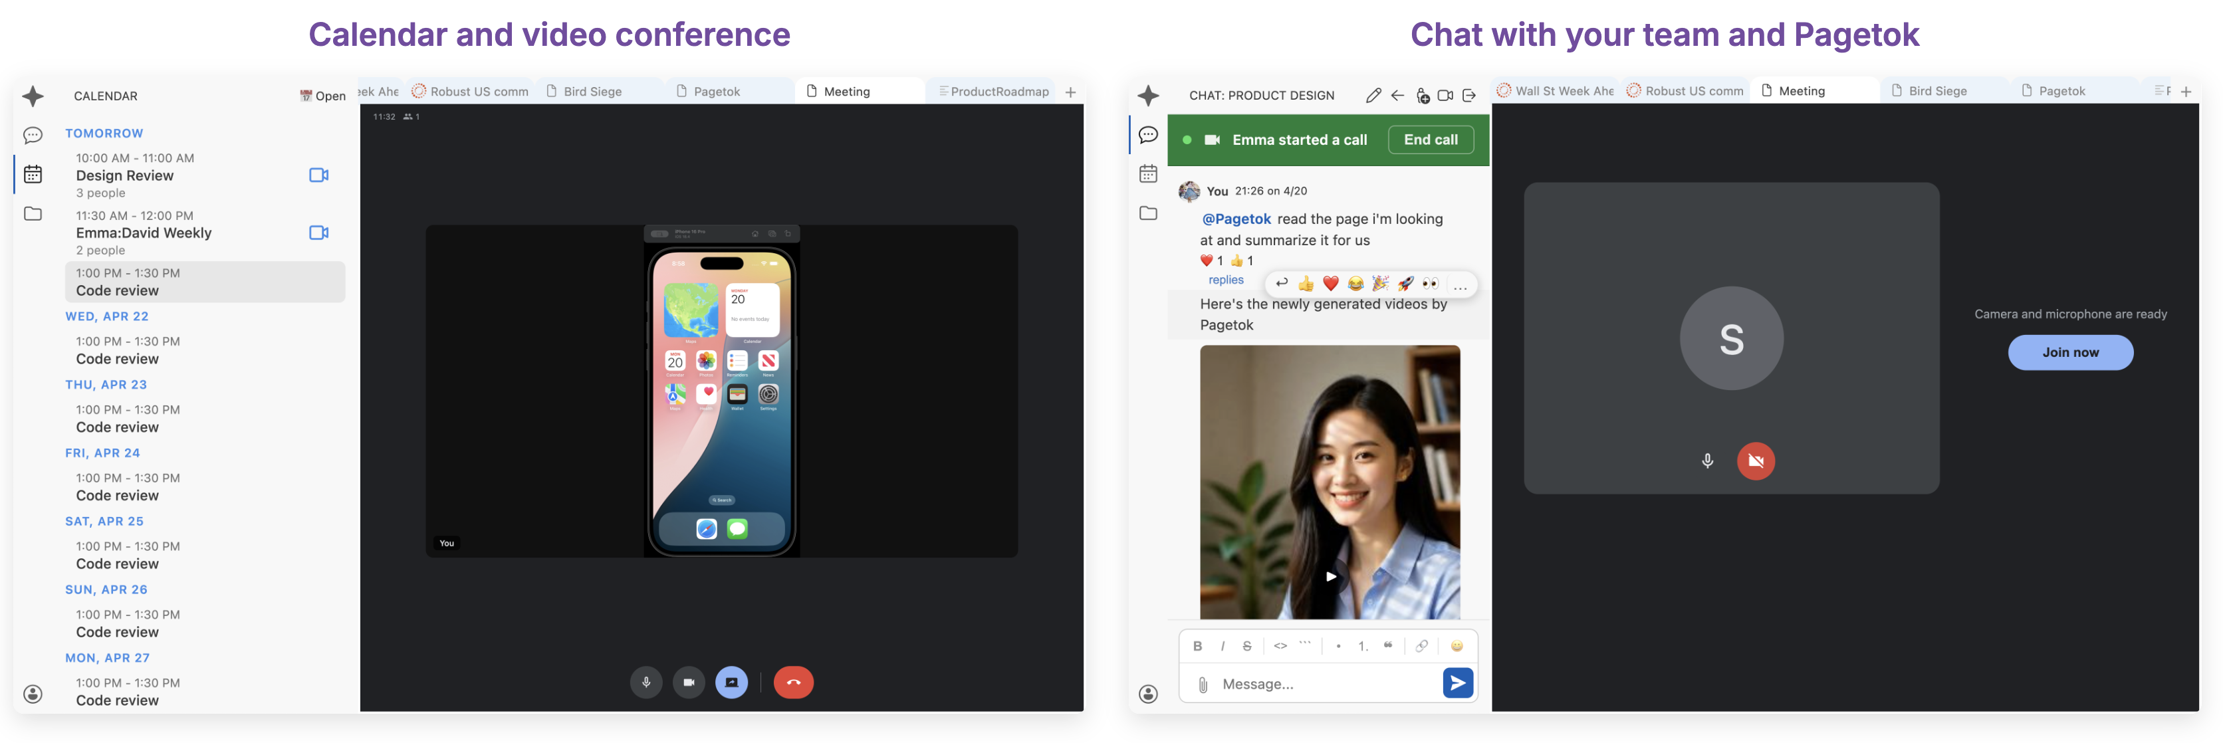This screenshot has width=2223, height=743.
Task: Click the pencil edit icon beside chat title
Action: coord(1373,96)
